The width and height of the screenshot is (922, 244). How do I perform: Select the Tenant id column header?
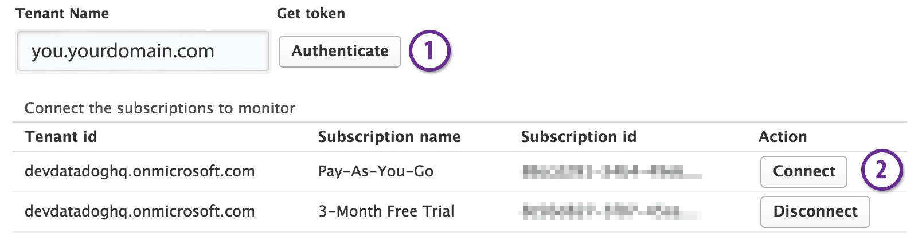pyautogui.click(x=61, y=137)
